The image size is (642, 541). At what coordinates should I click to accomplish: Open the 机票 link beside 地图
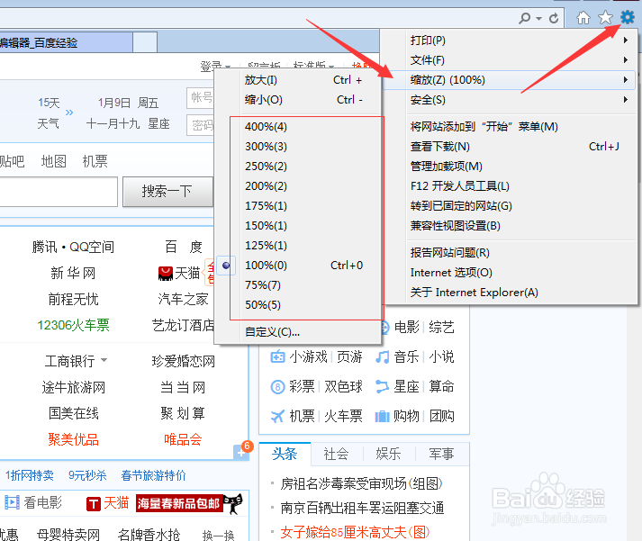95,161
